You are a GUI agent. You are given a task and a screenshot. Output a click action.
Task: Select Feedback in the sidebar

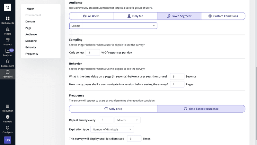7,74
